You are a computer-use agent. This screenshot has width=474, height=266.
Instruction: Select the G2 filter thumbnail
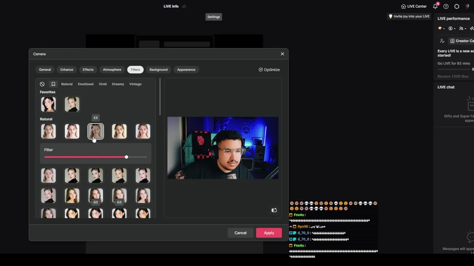[96, 196]
